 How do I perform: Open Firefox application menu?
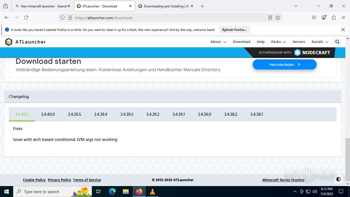click(343, 18)
